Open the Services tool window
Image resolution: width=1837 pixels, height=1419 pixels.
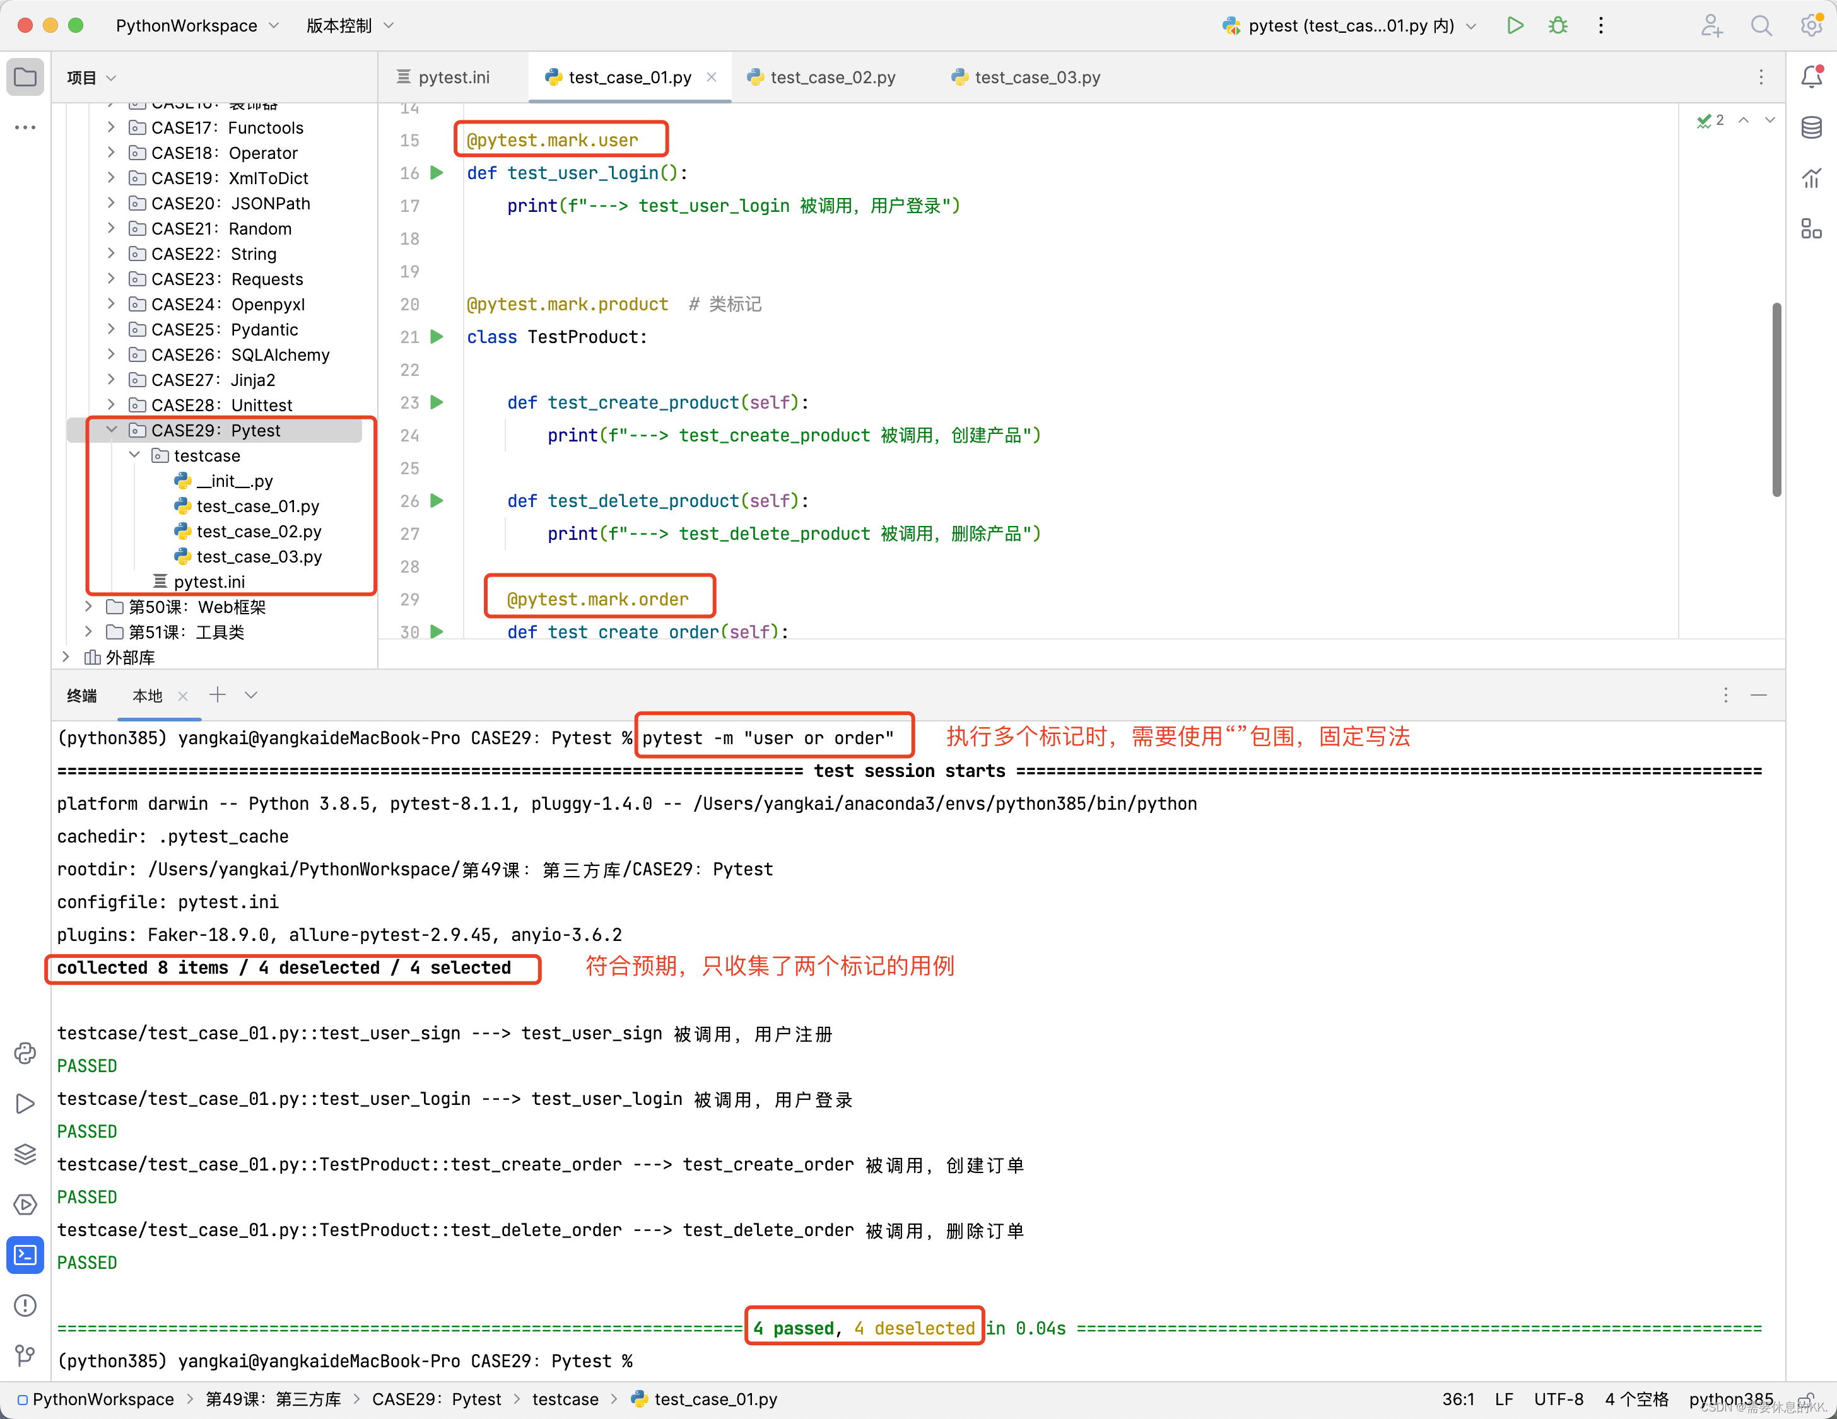25,1205
